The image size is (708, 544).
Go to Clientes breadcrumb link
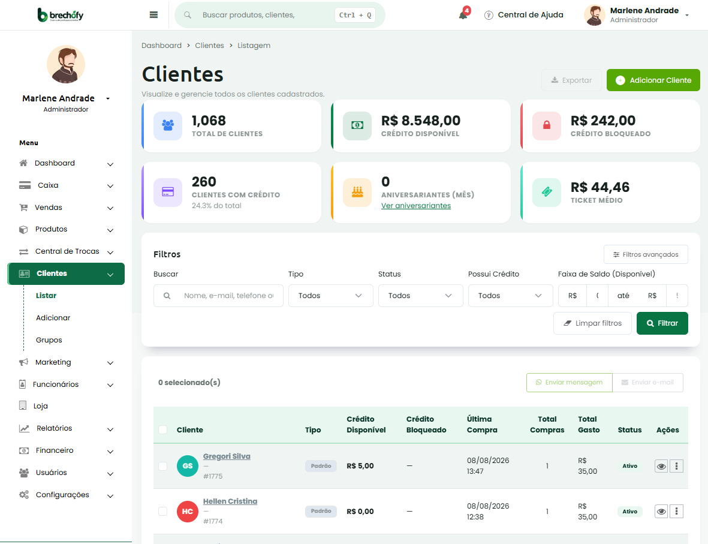point(209,46)
